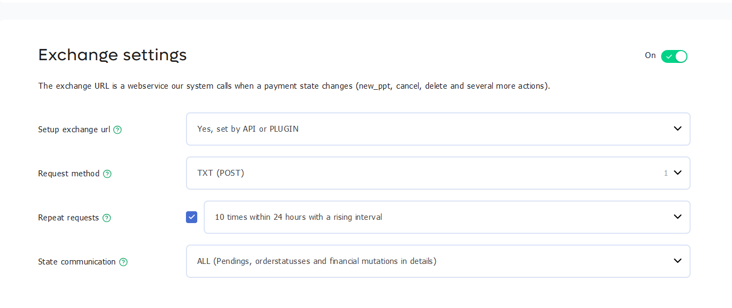Turn off the Exchange settings On toggle
Screen dimensions: 732x308
[674, 56]
